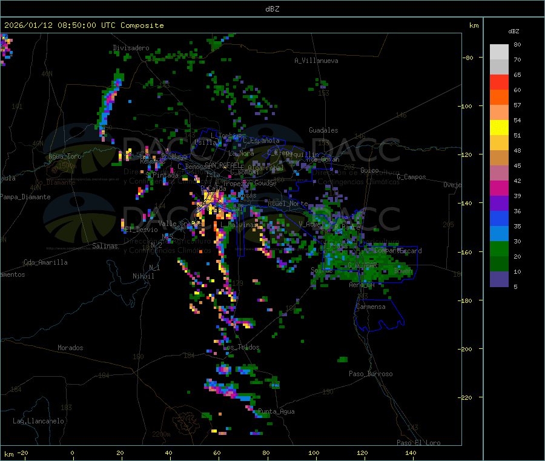Select the 5 dBZ dark purple legend swatch

tap(499, 279)
